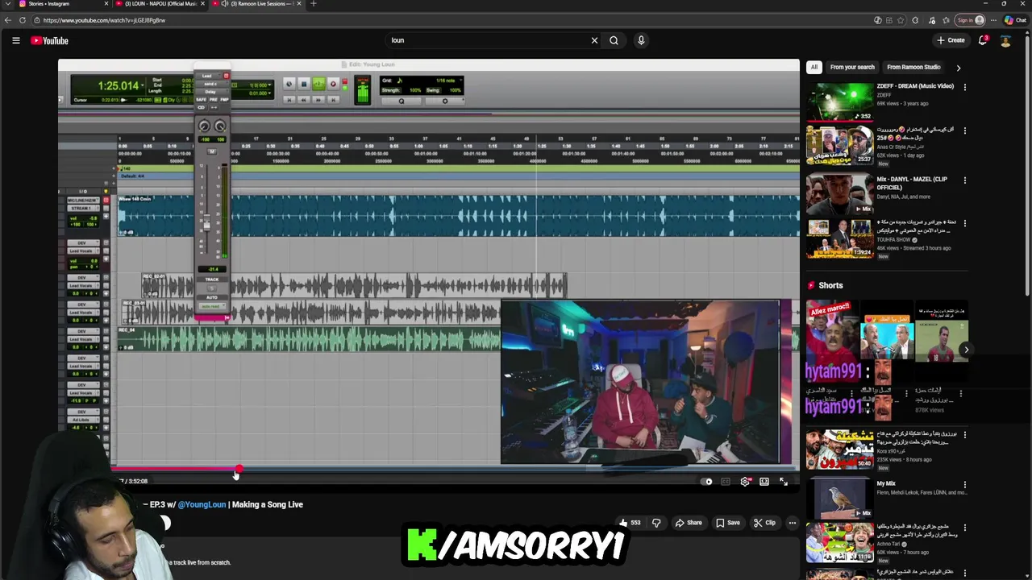Go to YouTube home via the logo
The image size is (1032, 580).
click(50, 40)
